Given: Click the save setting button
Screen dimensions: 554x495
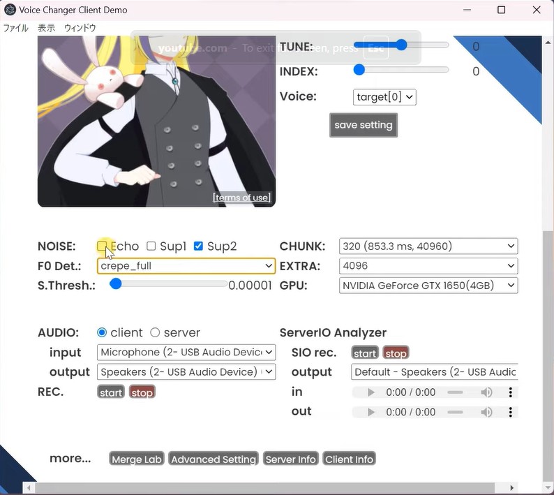Looking at the screenshot, I should point(363,125).
